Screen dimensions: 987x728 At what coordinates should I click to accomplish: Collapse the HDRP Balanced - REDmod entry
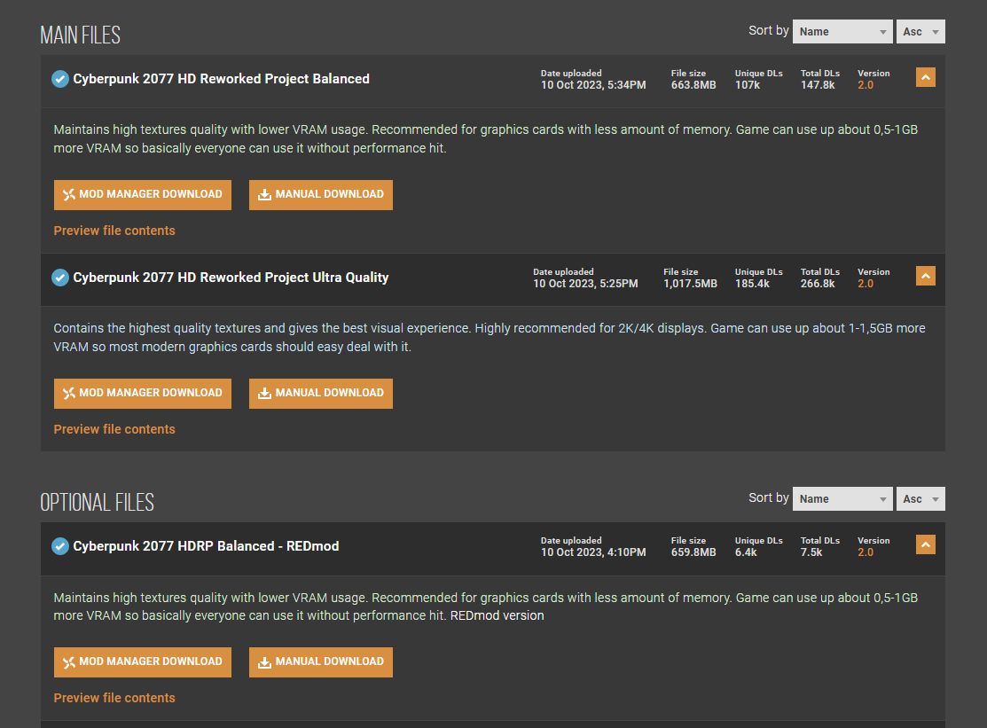(x=925, y=544)
